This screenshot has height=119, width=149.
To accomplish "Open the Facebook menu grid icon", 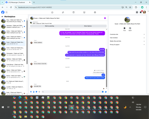I will pos(137,12).
